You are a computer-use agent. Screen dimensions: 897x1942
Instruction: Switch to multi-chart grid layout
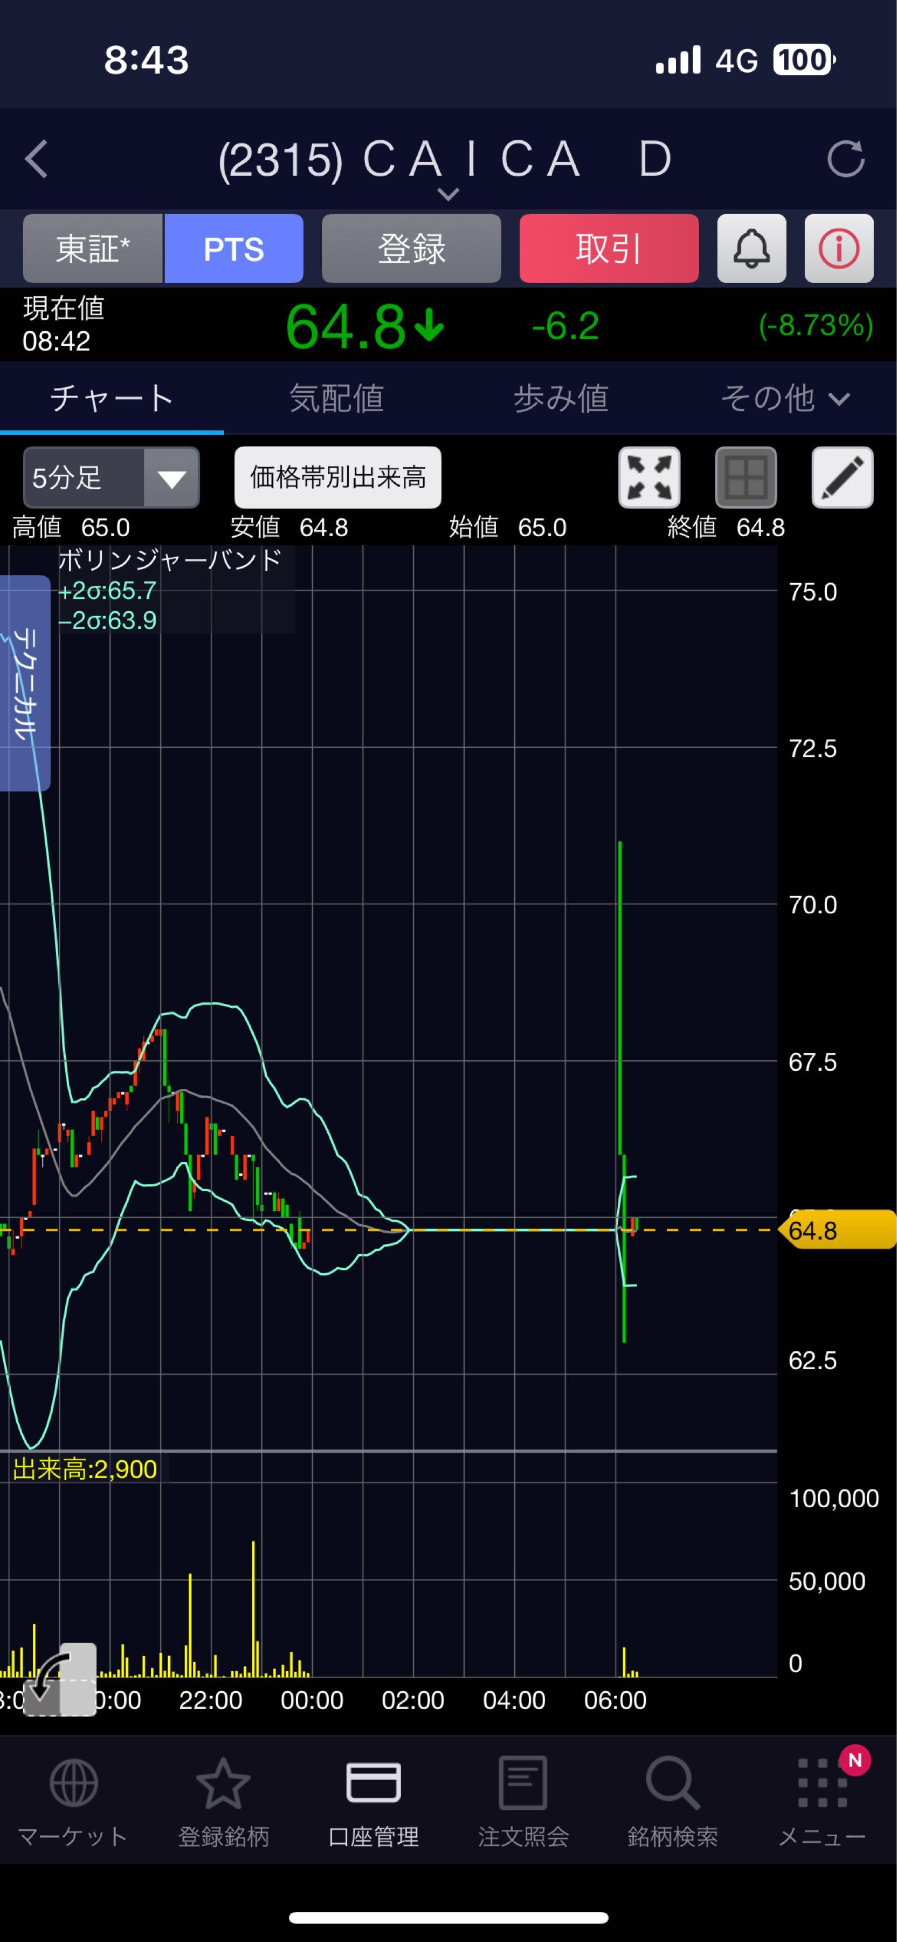pyautogui.click(x=746, y=478)
